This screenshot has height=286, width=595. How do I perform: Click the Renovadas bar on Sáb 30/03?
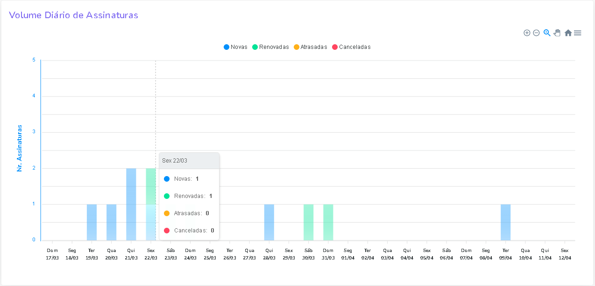click(x=308, y=222)
